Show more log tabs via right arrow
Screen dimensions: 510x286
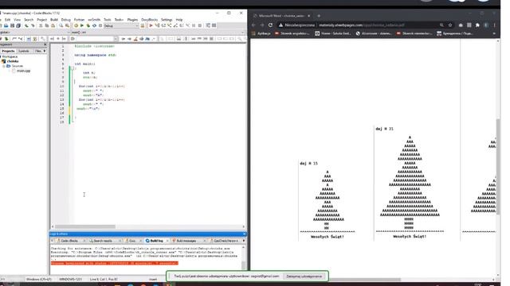[244, 241]
